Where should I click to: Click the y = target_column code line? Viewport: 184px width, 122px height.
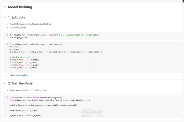click(18, 37)
